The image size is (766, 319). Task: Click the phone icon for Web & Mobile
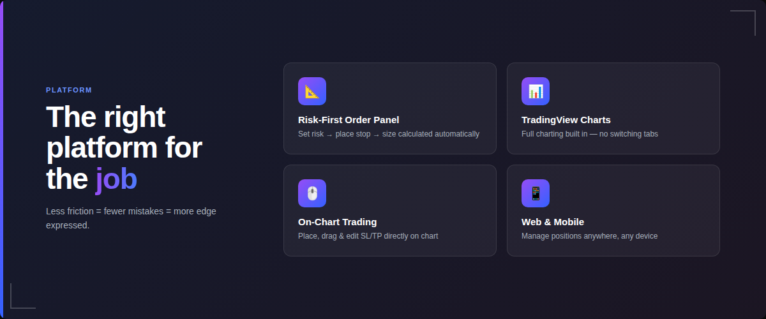pos(536,193)
